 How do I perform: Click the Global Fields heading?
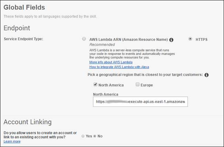(24, 7)
